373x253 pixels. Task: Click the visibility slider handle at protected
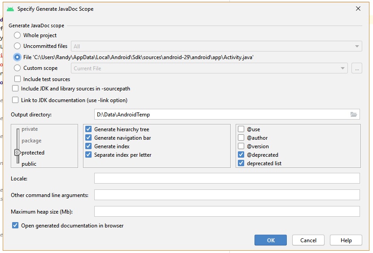pyautogui.click(x=18, y=152)
